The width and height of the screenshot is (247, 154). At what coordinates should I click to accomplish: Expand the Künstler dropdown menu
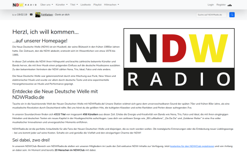pyautogui.click(x=62, y=5)
